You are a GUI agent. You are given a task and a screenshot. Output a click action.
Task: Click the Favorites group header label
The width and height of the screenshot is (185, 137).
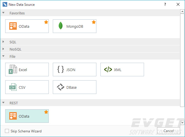(x=17, y=13)
